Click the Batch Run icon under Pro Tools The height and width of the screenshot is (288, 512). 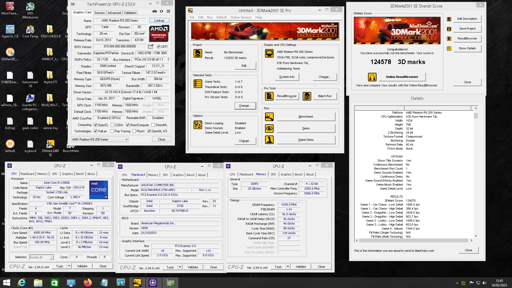307,96
